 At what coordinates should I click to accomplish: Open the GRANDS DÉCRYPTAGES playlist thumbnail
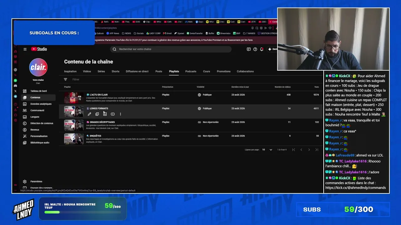pos(74,125)
